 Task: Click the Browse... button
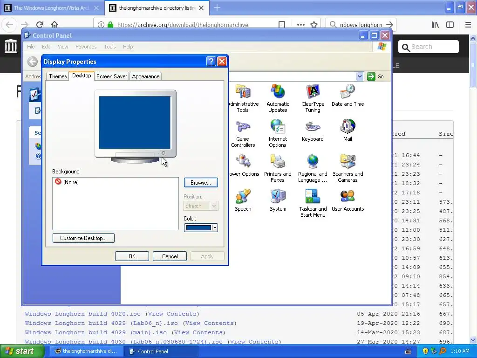tap(201, 183)
